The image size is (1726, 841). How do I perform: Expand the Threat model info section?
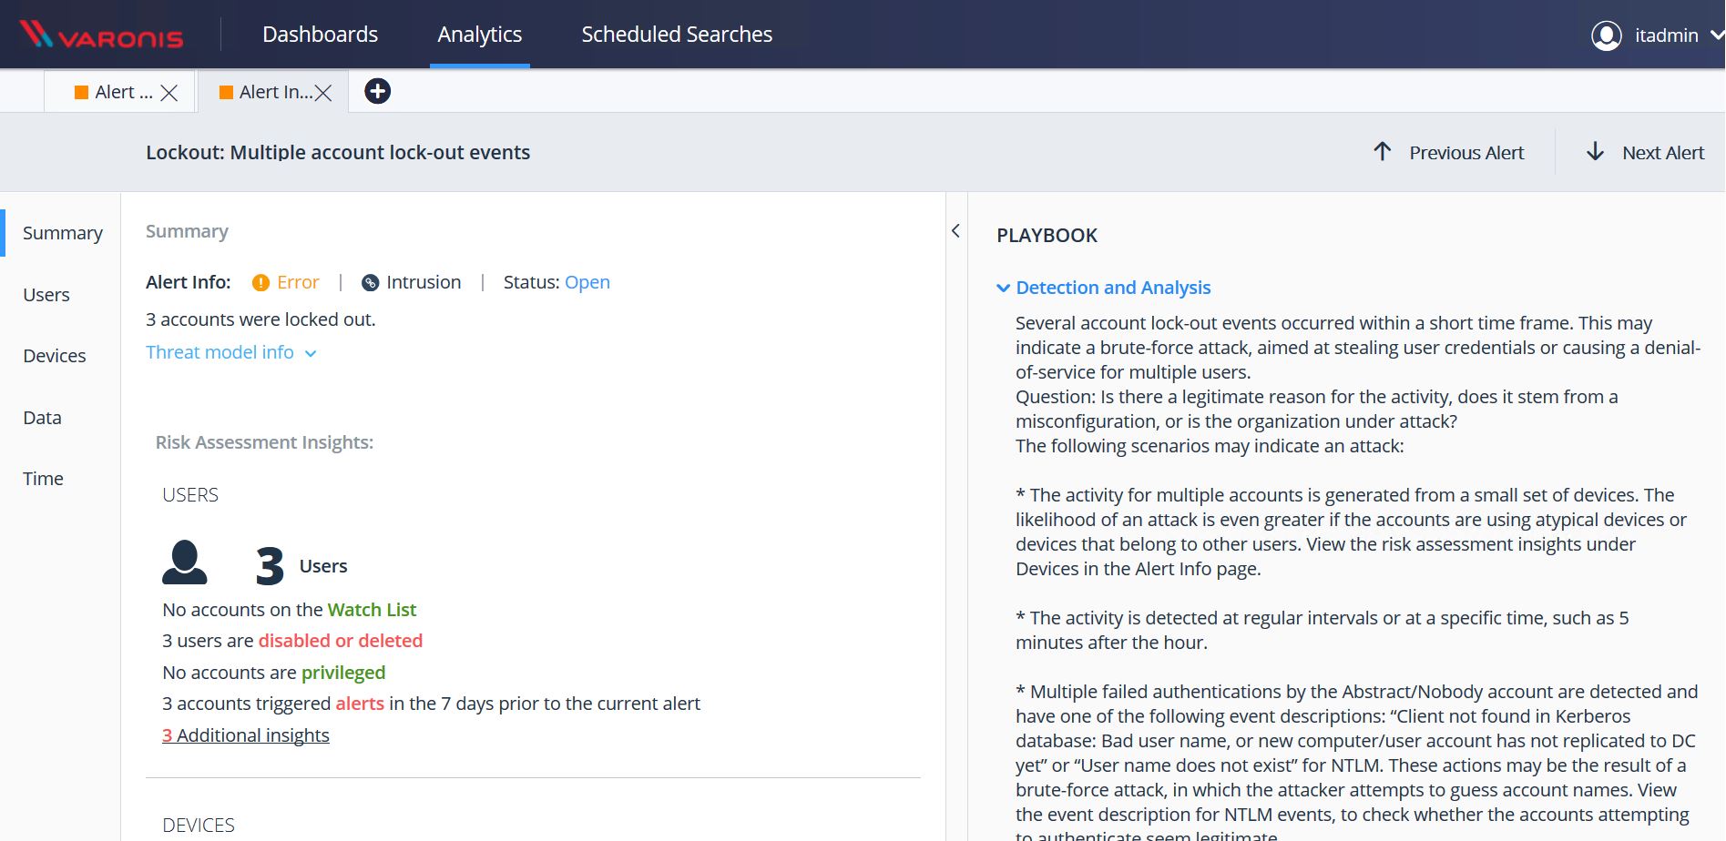pos(231,352)
